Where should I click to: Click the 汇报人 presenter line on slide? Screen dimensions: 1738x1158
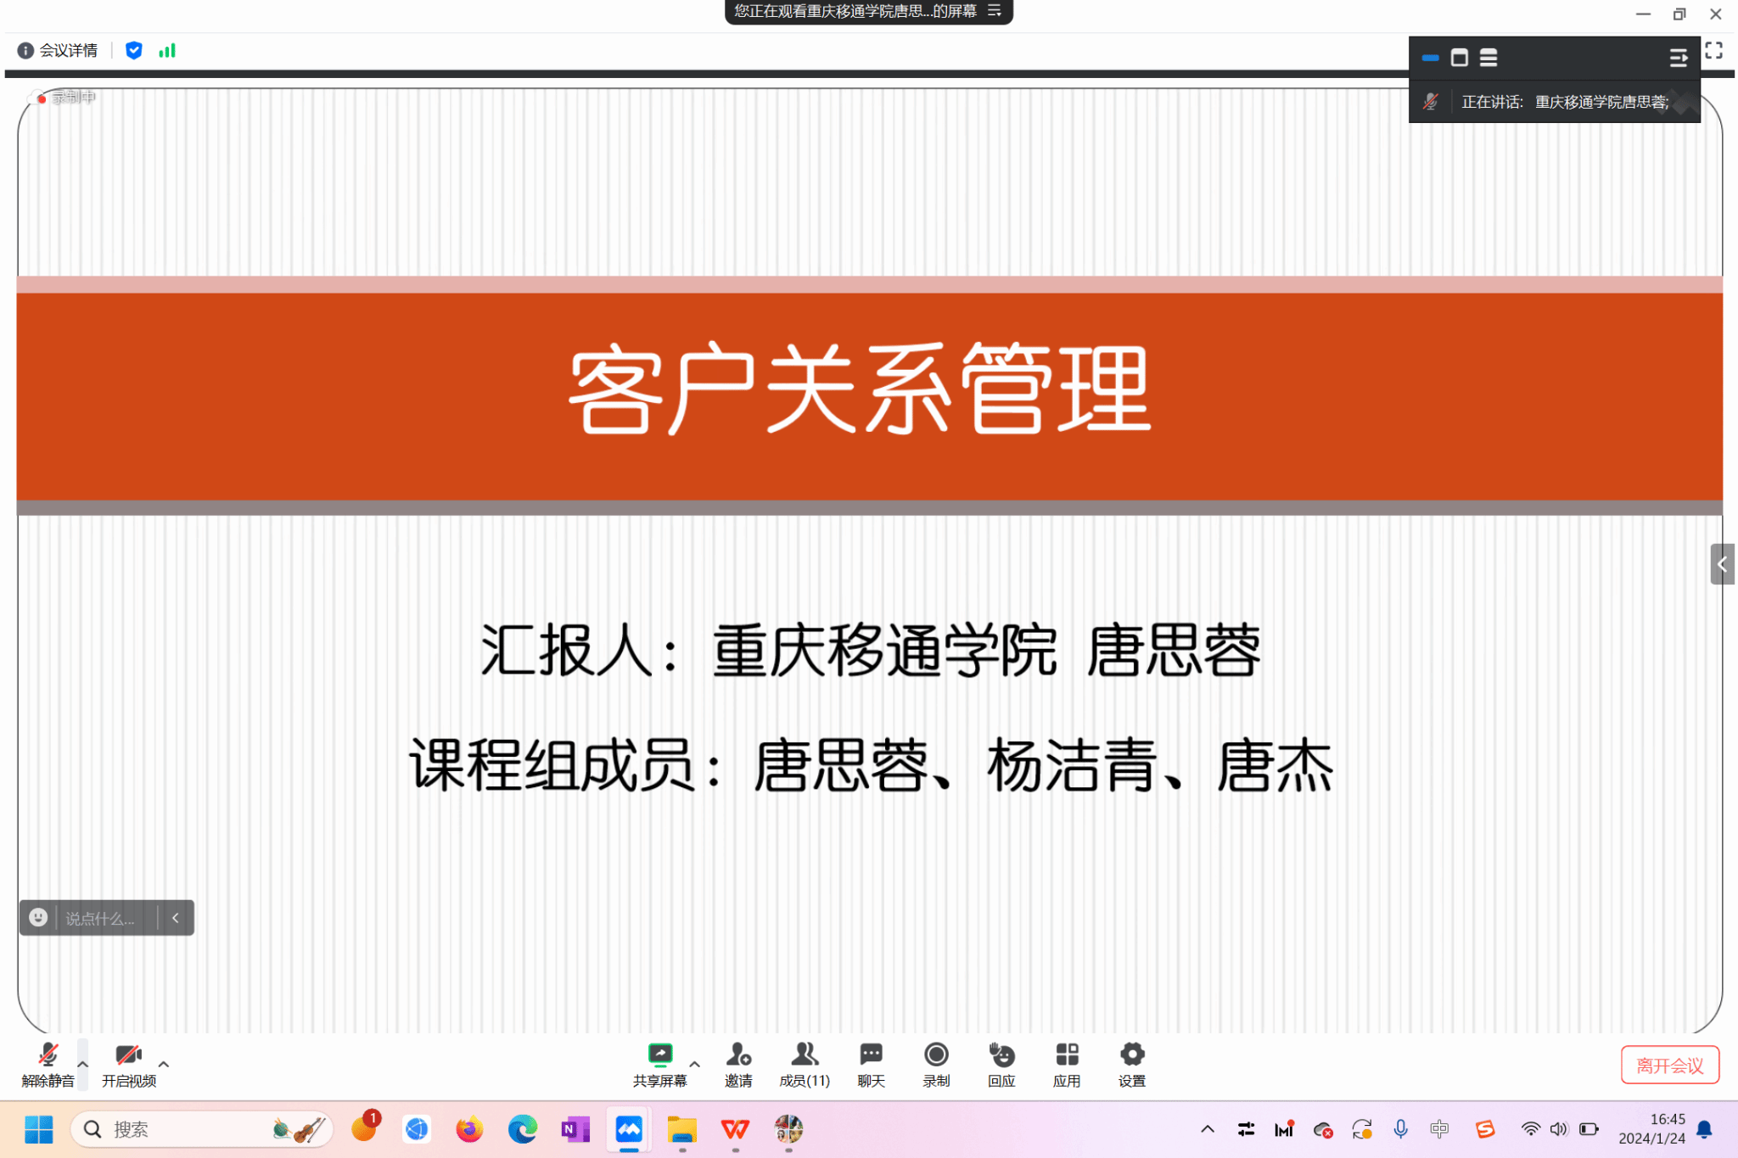point(871,650)
